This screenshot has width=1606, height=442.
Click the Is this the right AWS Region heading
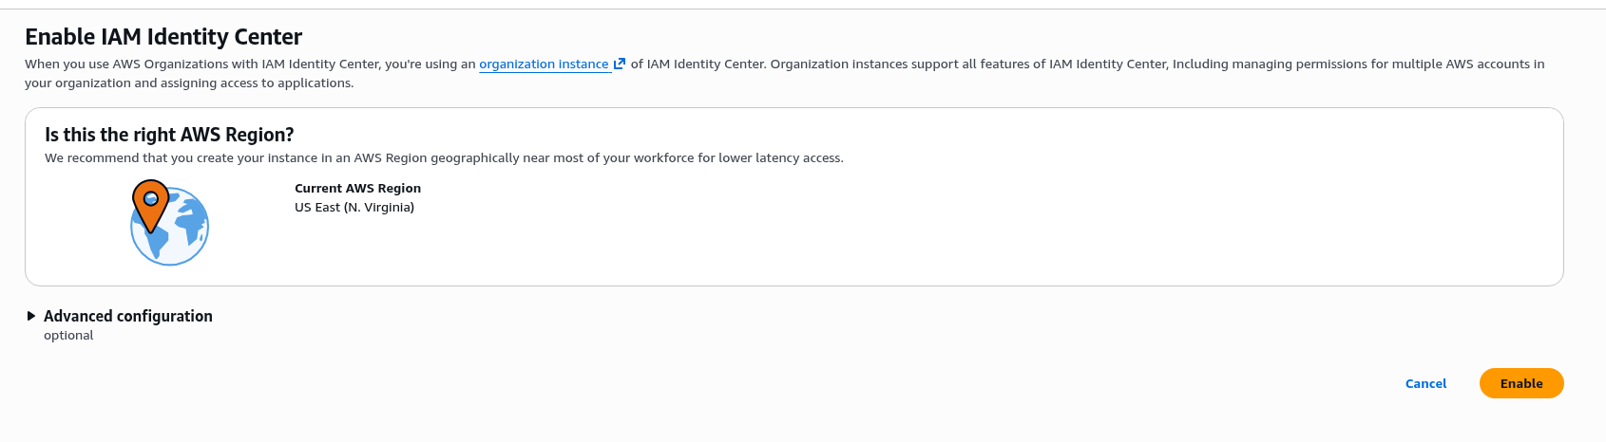point(169,135)
